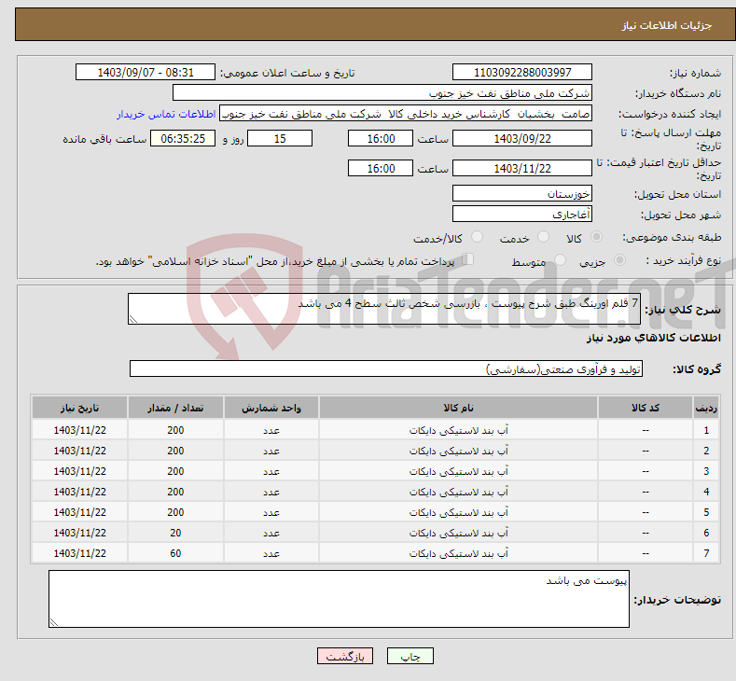This screenshot has height=681, width=736.
Task: Click the need date in row 3
Action: coord(80,471)
